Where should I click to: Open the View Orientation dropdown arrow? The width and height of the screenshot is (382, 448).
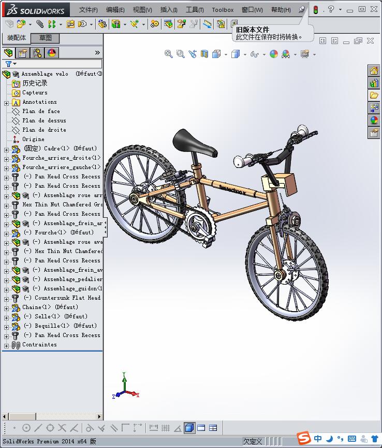tap(226, 54)
